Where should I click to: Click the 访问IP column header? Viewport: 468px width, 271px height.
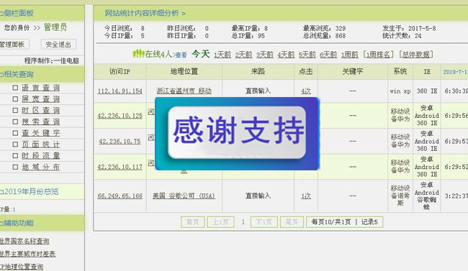coord(120,72)
